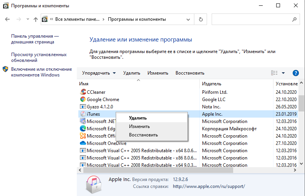The width and height of the screenshot is (305, 196).
Task: Click the Изменить toolbar button
Action: pos(158,73)
